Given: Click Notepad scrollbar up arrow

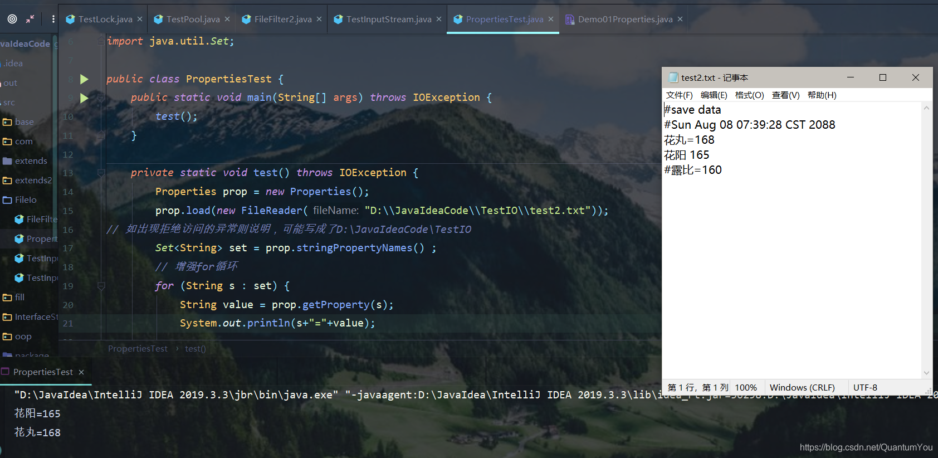Looking at the screenshot, I should (x=926, y=108).
